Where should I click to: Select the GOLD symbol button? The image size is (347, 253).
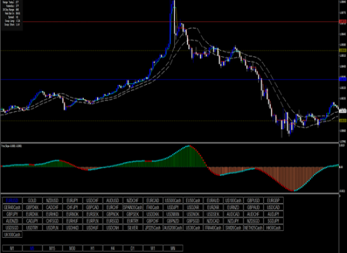[32, 201]
